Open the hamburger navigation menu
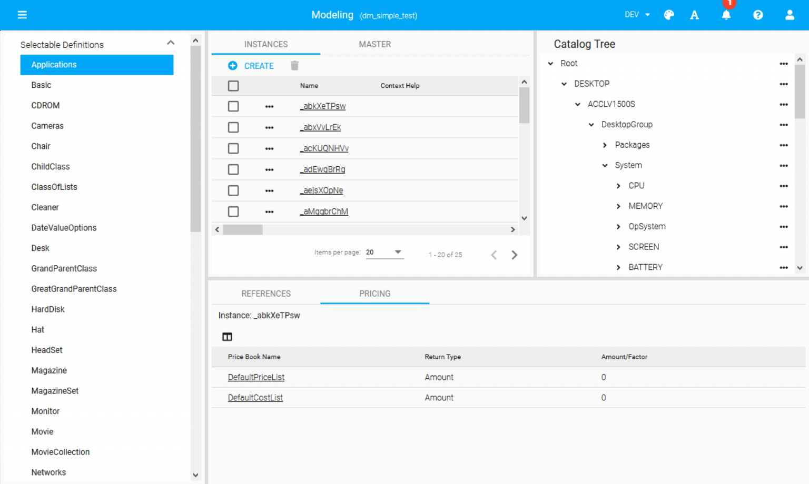Viewport: 809px width, 484px height. tap(22, 15)
